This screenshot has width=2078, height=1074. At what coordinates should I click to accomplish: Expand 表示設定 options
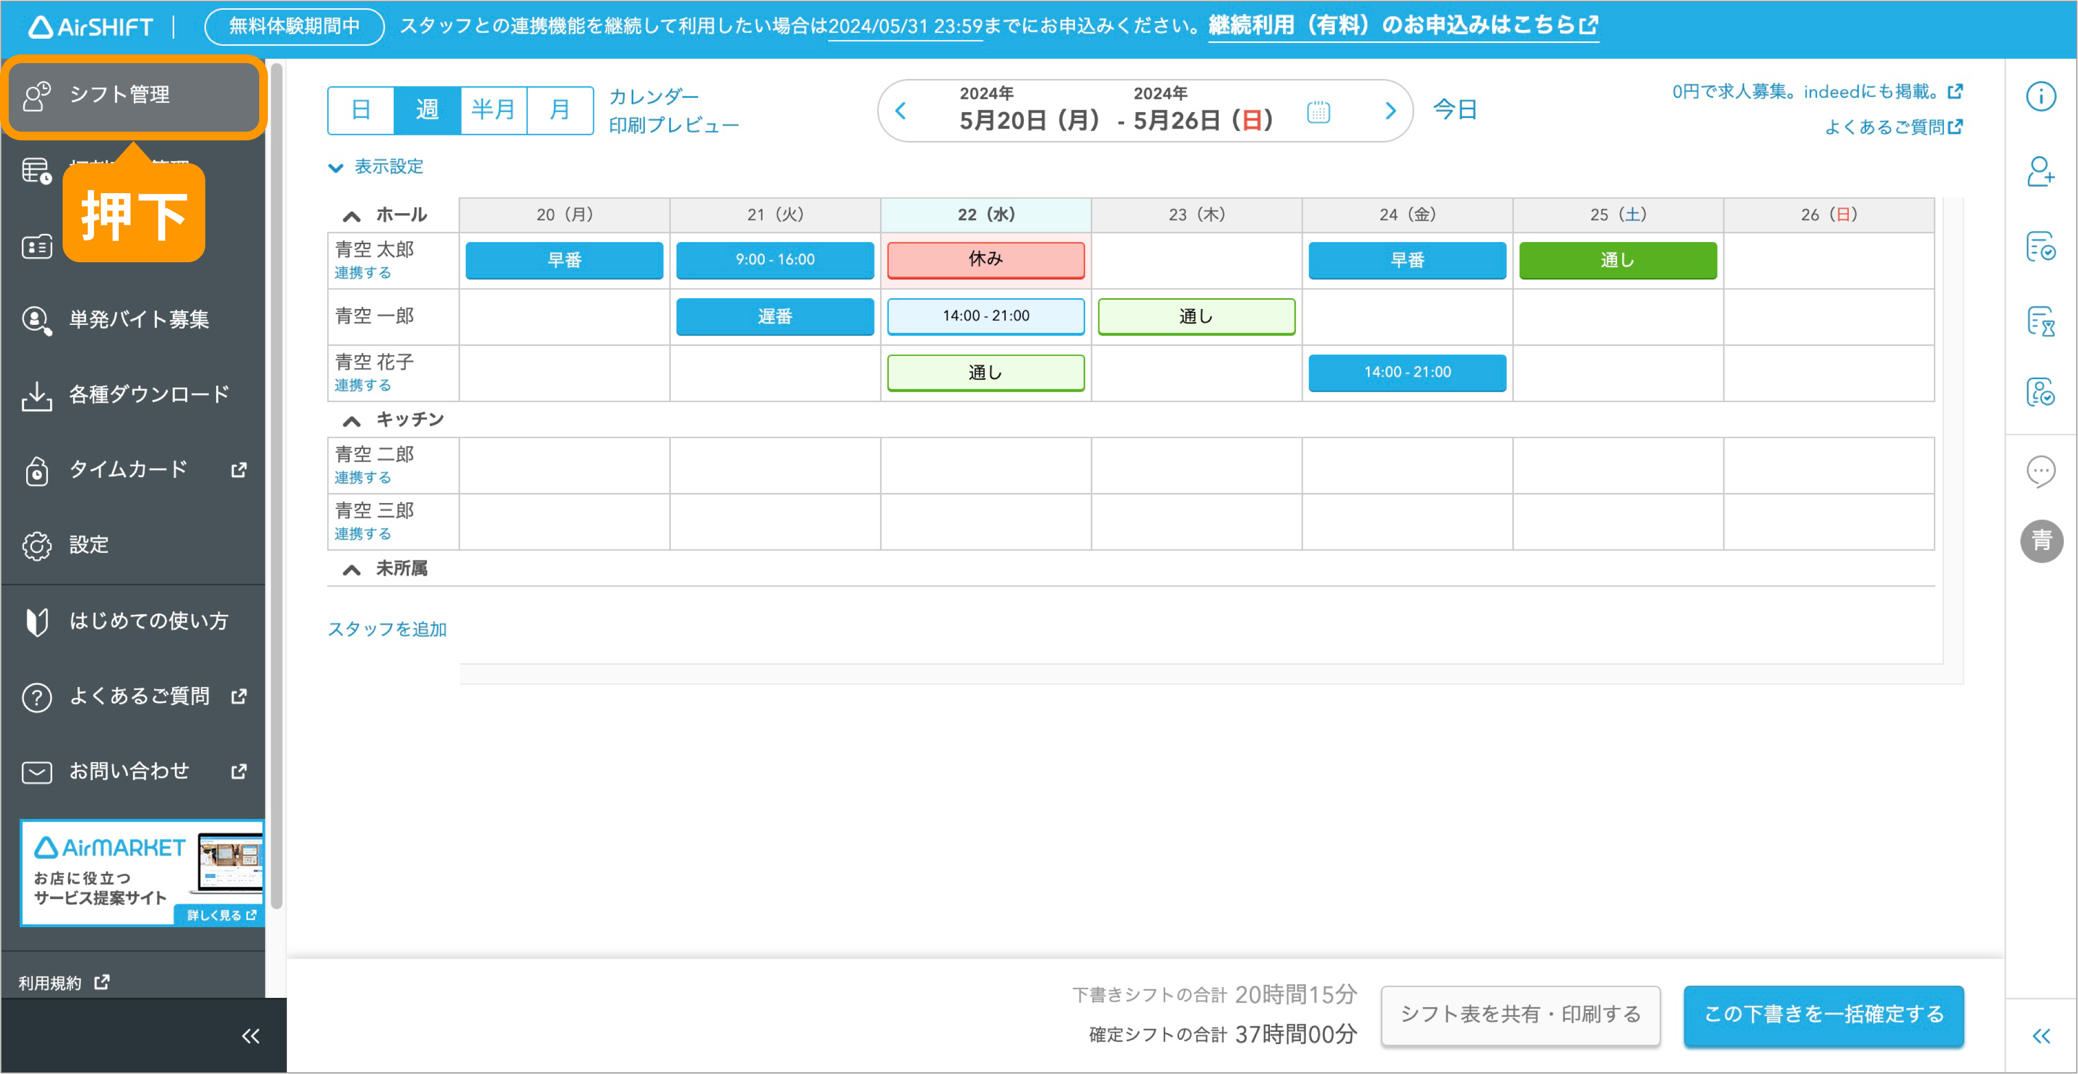point(376,167)
